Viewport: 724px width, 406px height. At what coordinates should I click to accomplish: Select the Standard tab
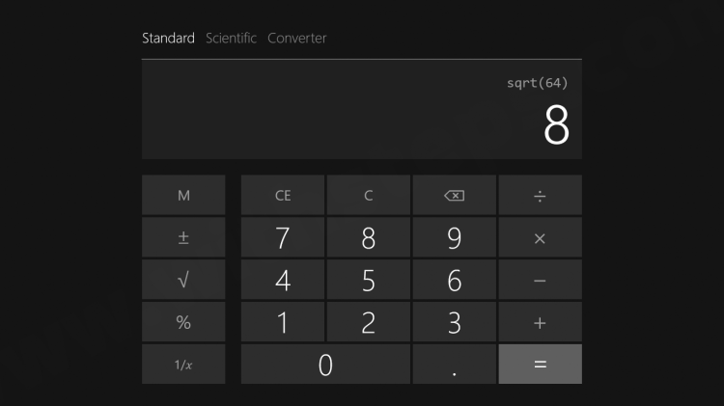[168, 38]
